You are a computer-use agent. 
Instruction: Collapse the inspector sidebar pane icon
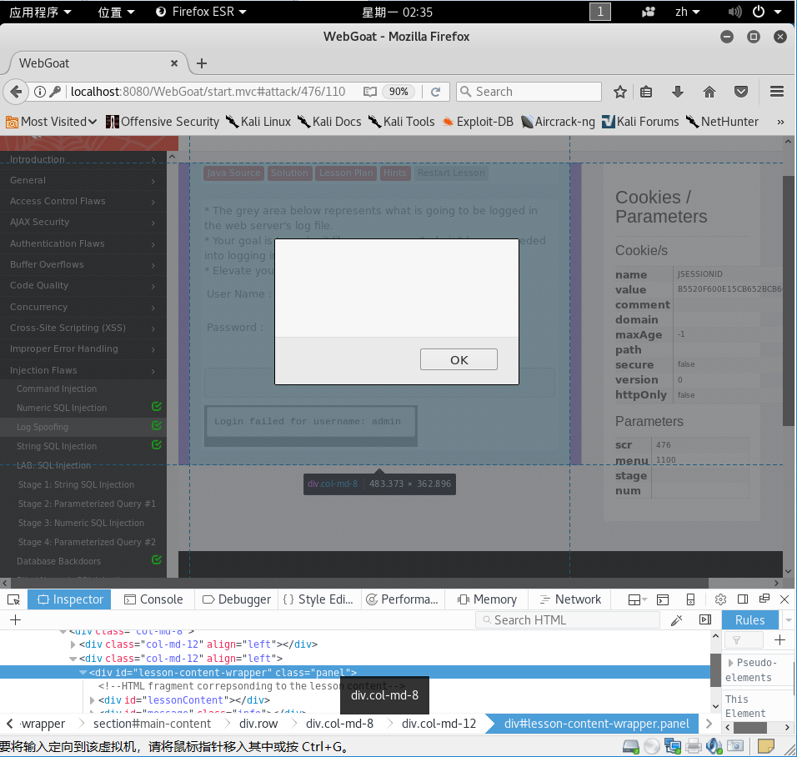pos(705,619)
